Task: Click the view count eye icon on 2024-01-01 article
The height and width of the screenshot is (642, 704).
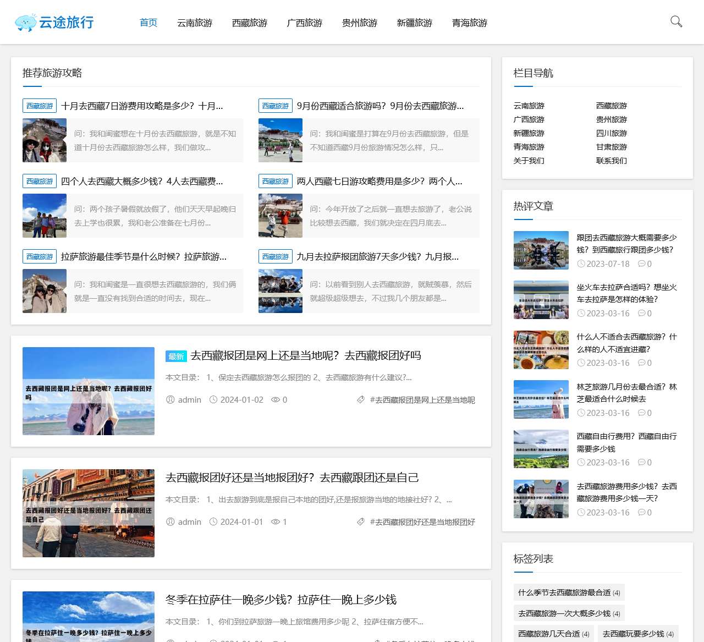Action: click(x=276, y=522)
